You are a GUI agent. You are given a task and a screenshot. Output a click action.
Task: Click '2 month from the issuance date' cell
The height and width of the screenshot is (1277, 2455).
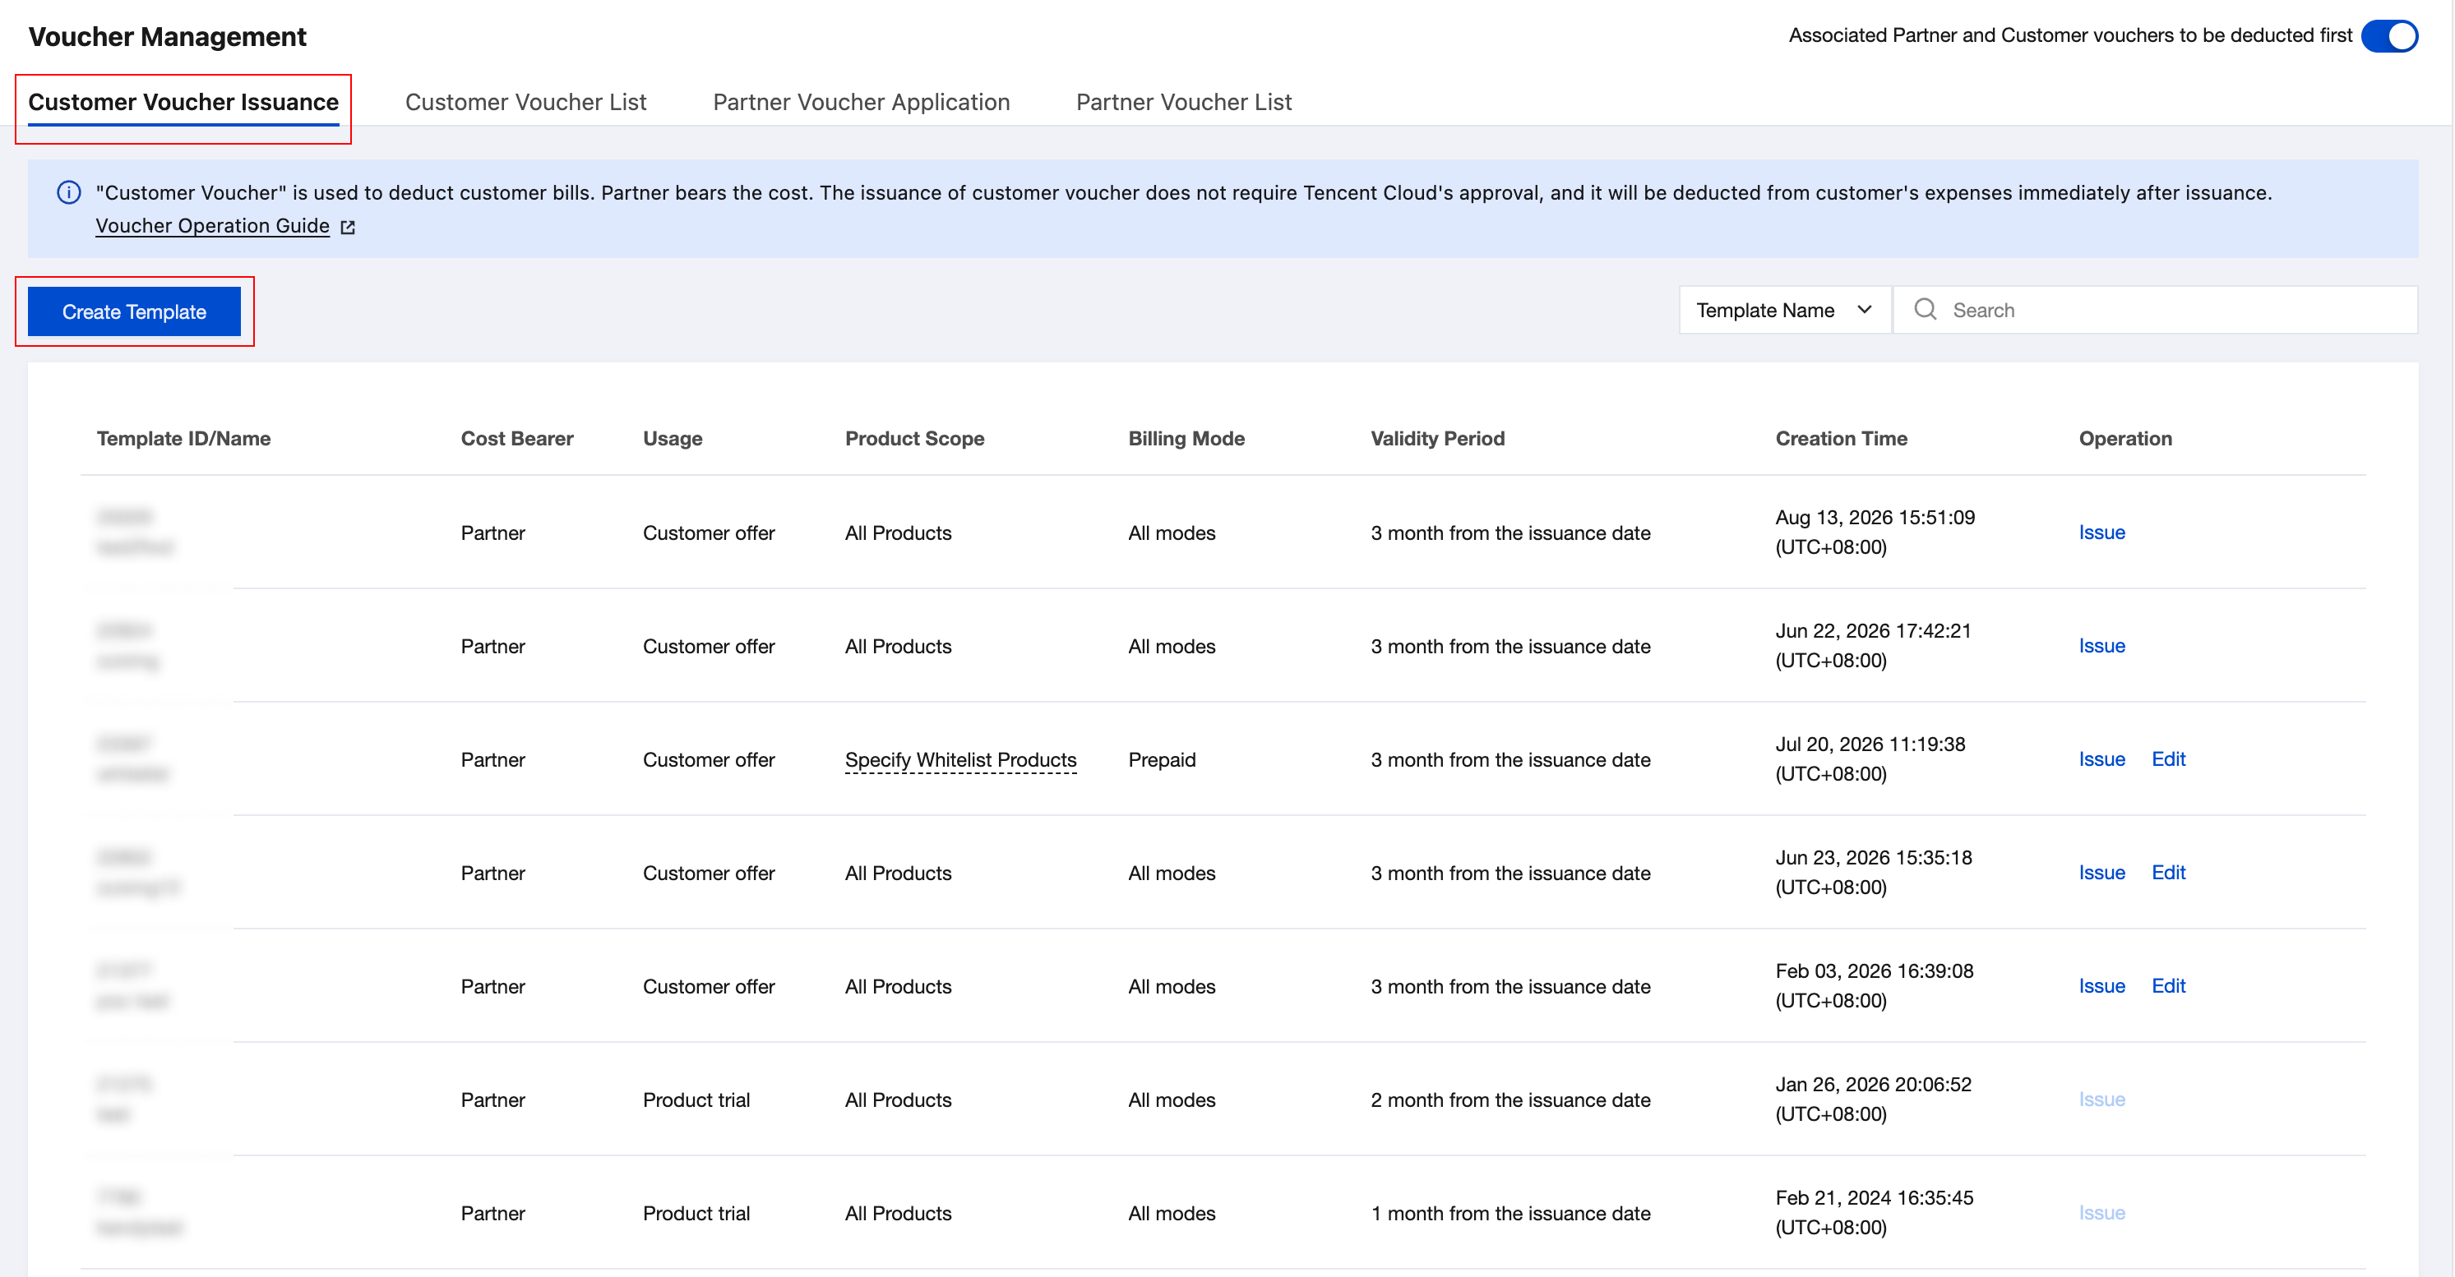coord(1510,1100)
